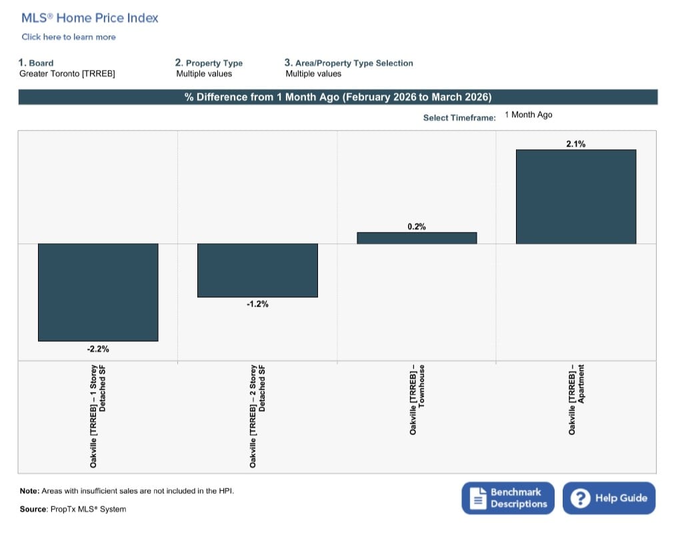This screenshot has height=538, width=678.
Task: Select the Oakville 1 Storey Detached SF bar
Action: [x=98, y=292]
